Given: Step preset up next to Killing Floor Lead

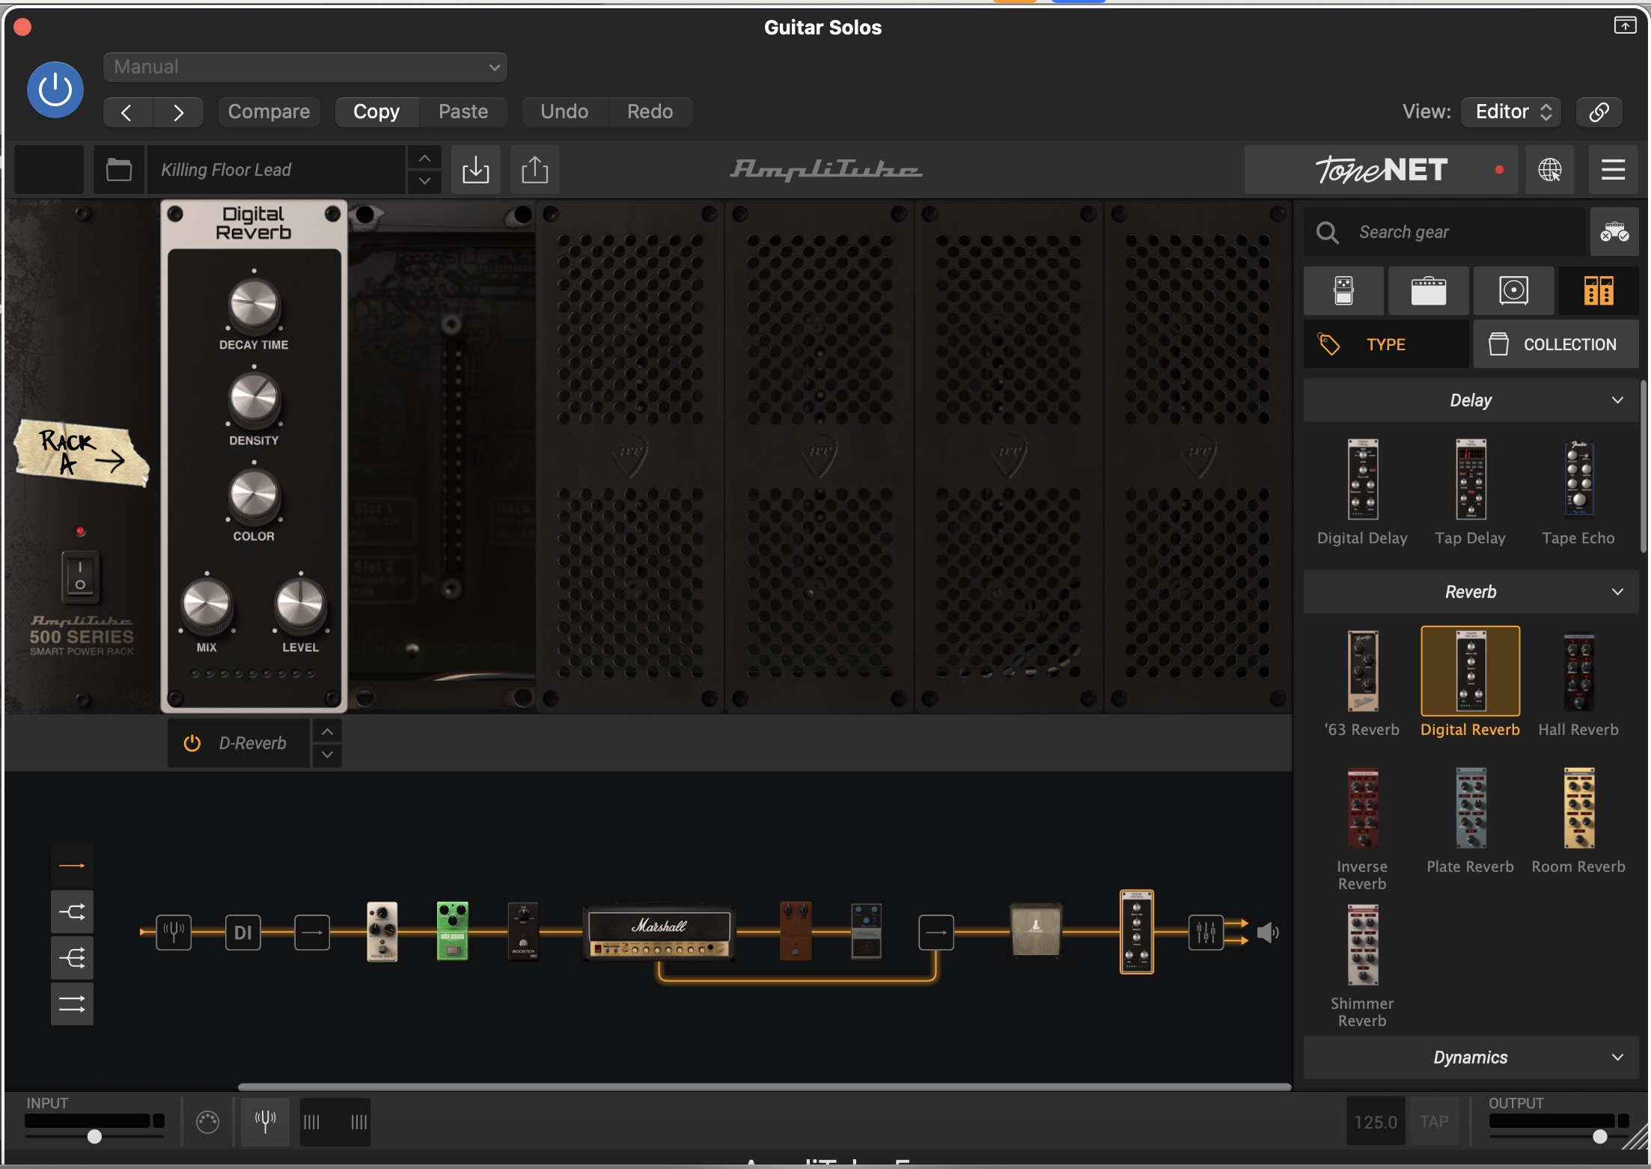Looking at the screenshot, I should pos(424,158).
